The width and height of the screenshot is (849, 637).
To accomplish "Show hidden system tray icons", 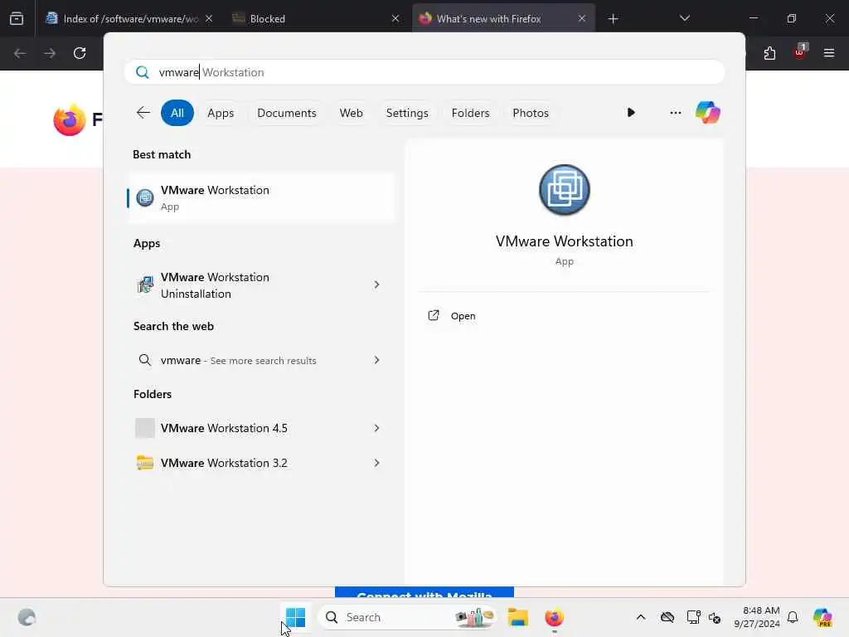I will point(641,617).
